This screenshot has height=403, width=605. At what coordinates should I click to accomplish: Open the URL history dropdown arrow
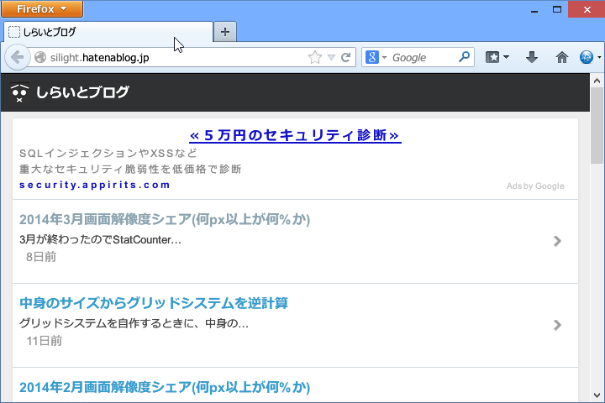(331, 58)
